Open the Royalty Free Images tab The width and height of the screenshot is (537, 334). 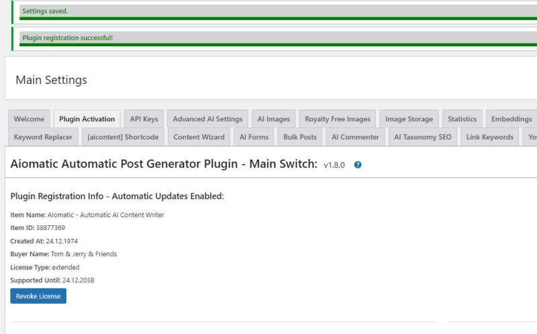point(338,119)
